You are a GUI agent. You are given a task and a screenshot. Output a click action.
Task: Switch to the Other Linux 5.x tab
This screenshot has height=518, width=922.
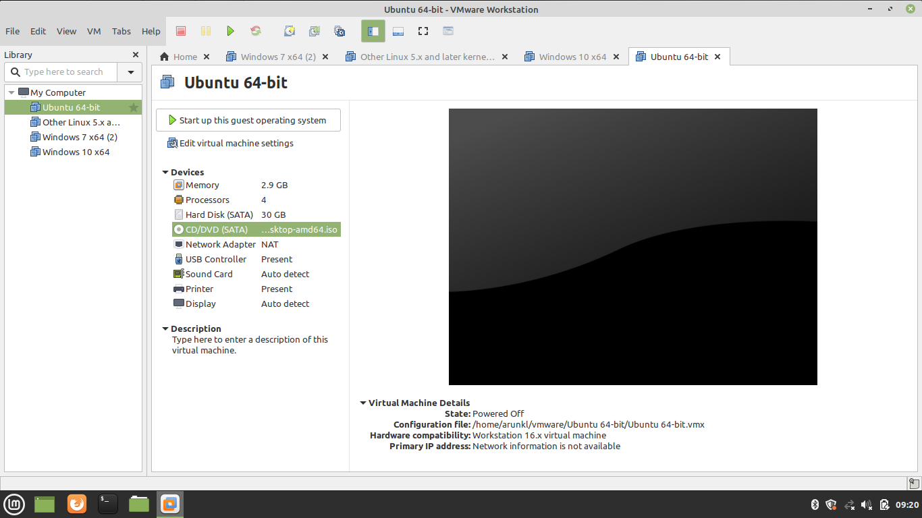421,57
